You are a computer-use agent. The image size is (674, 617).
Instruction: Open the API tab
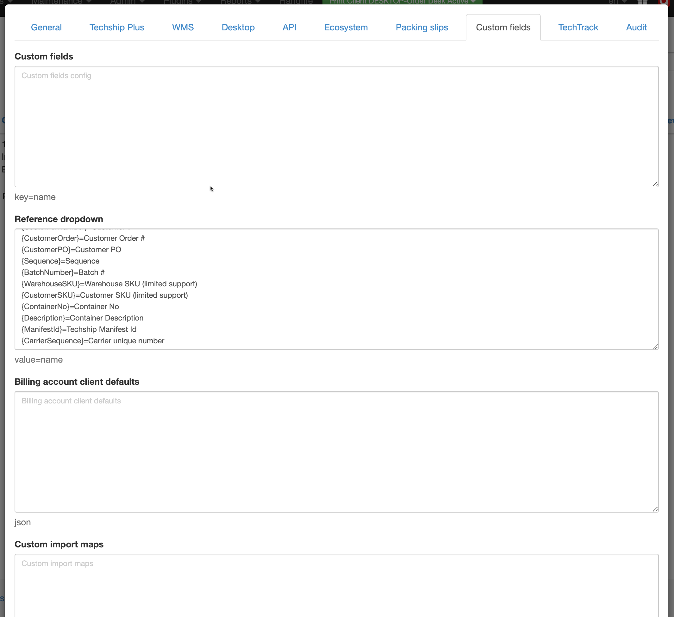[289, 28]
